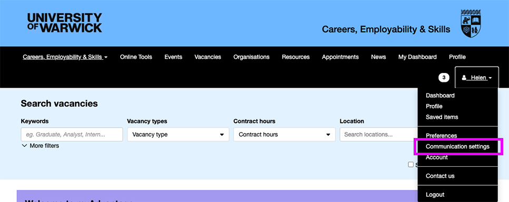Log out via the Logout menu entry
The height and width of the screenshot is (202, 509).
coord(435,195)
